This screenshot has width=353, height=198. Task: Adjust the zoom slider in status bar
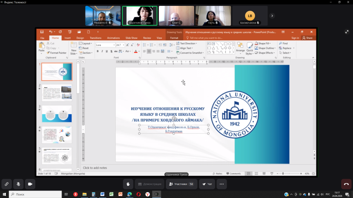(x=284, y=173)
